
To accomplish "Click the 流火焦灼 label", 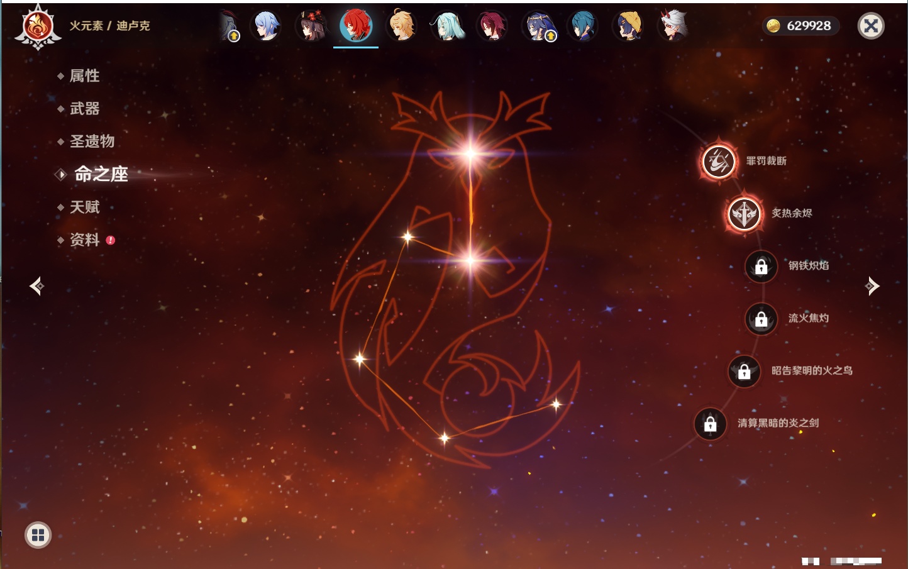I will pyautogui.click(x=809, y=318).
